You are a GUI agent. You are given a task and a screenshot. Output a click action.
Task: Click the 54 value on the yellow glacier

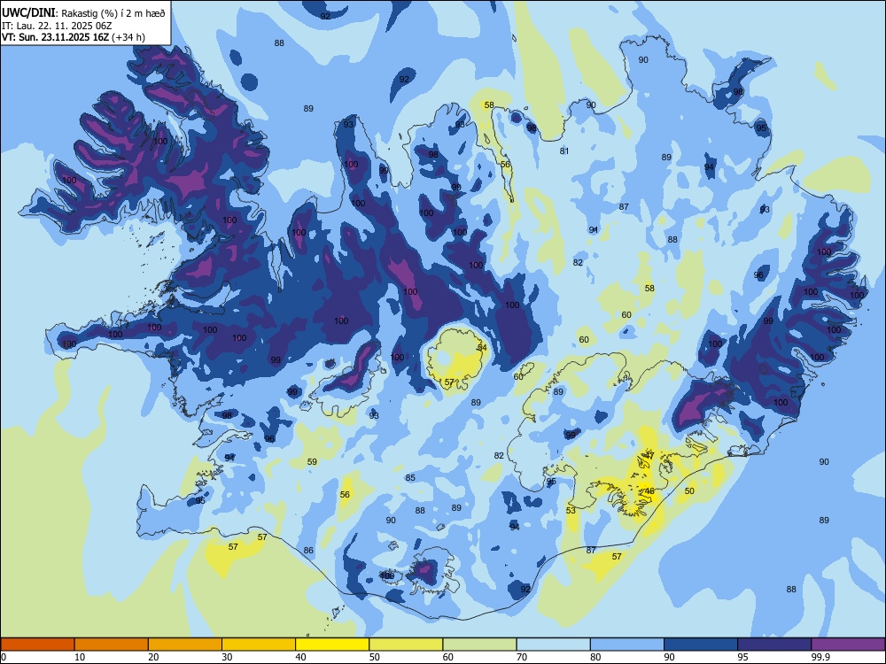click(482, 348)
